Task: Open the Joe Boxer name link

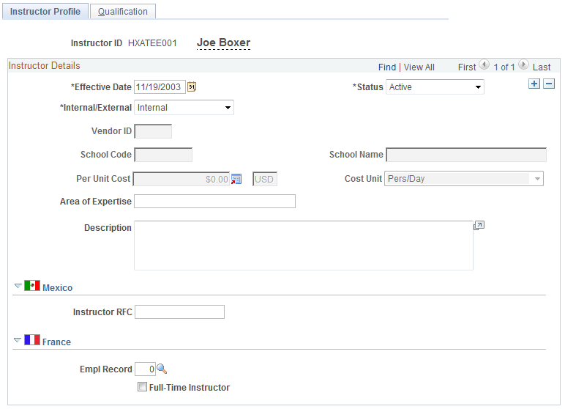Action: [223, 43]
